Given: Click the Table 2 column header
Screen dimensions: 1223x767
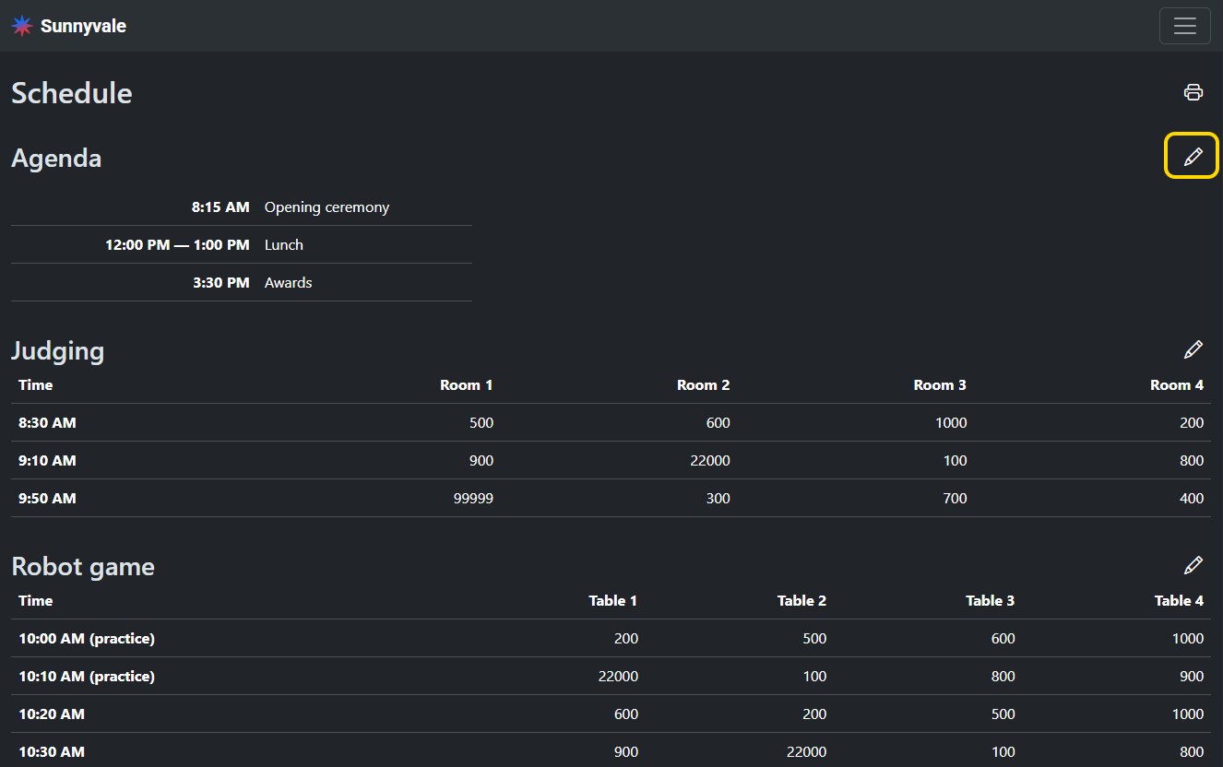Looking at the screenshot, I should [801, 601].
